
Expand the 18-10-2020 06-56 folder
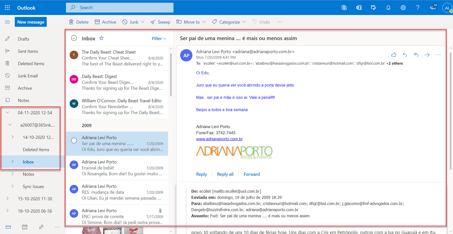point(7,211)
